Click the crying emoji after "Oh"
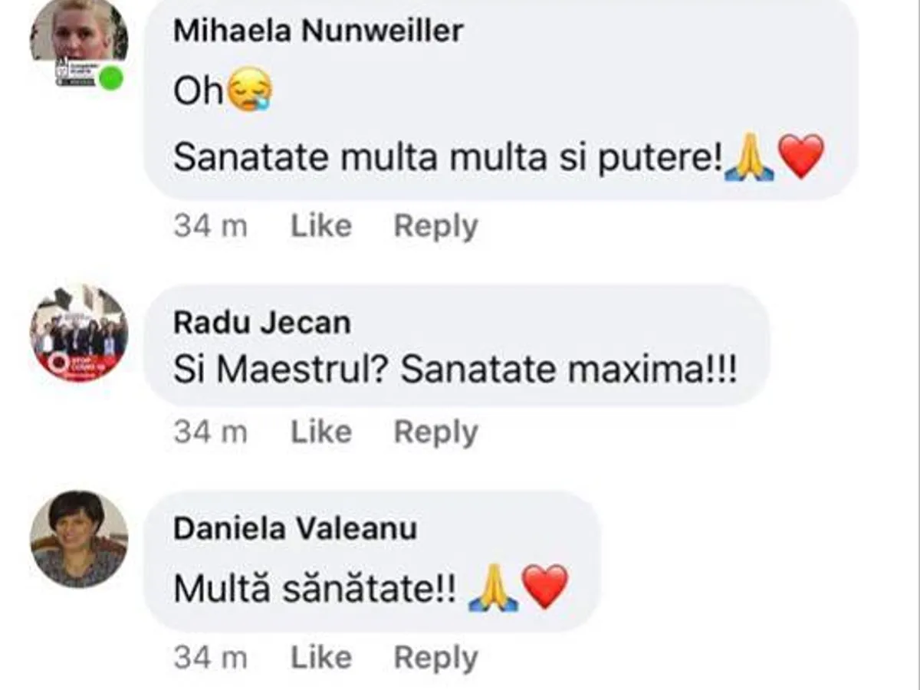The image size is (920, 690). pyautogui.click(x=250, y=94)
